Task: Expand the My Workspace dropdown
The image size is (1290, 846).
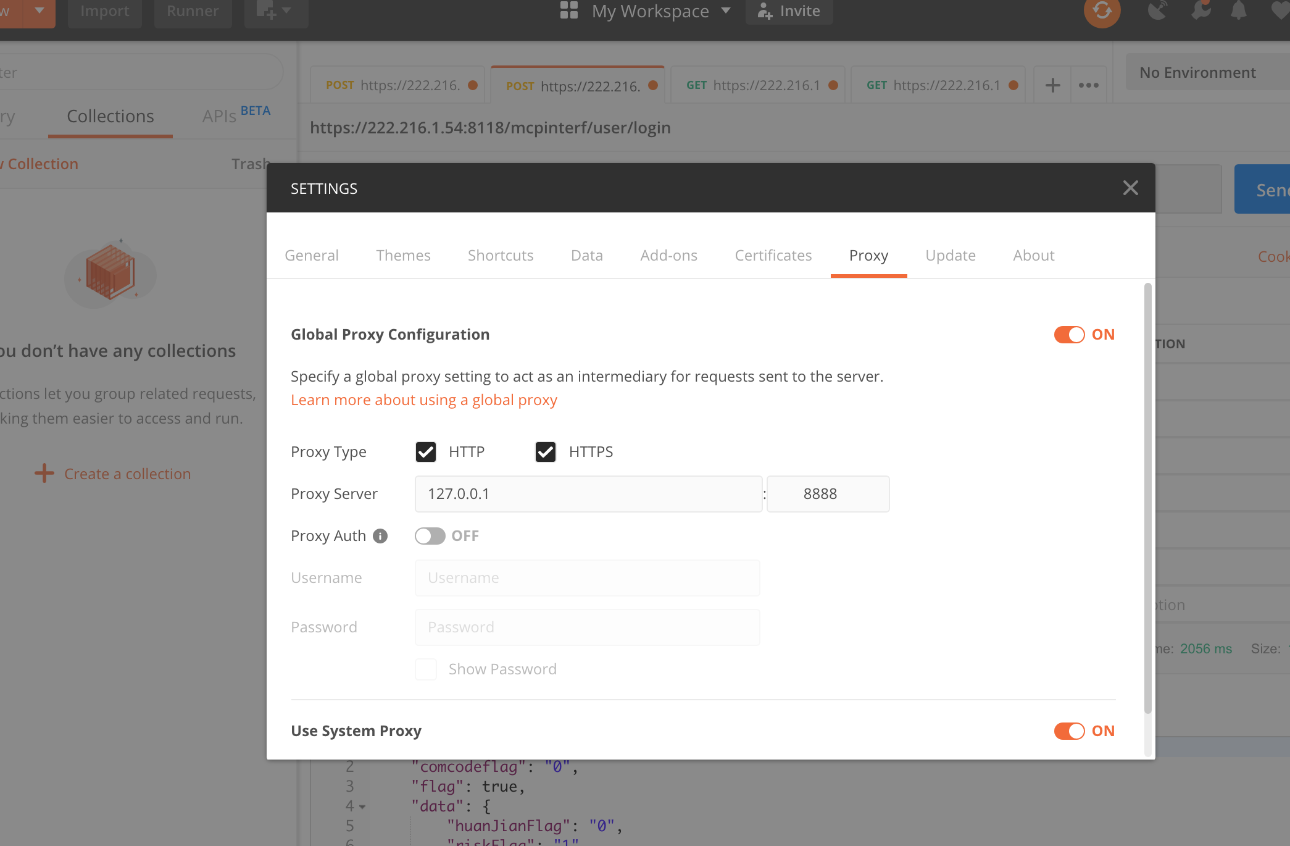Action: pos(661,11)
